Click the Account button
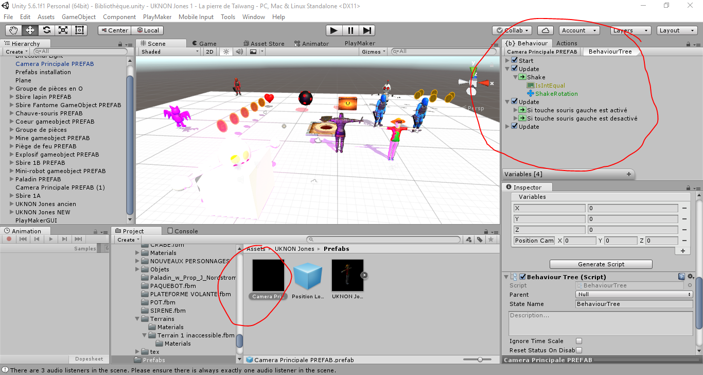 [580, 30]
